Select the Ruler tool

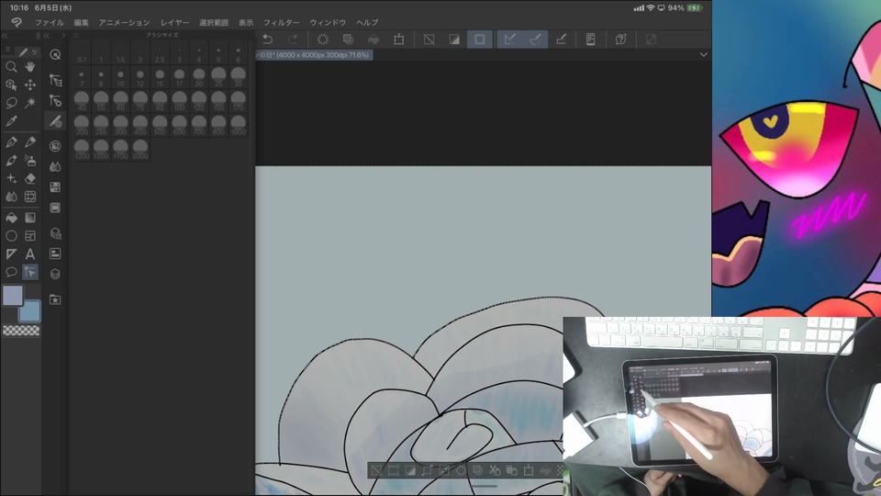(x=11, y=254)
